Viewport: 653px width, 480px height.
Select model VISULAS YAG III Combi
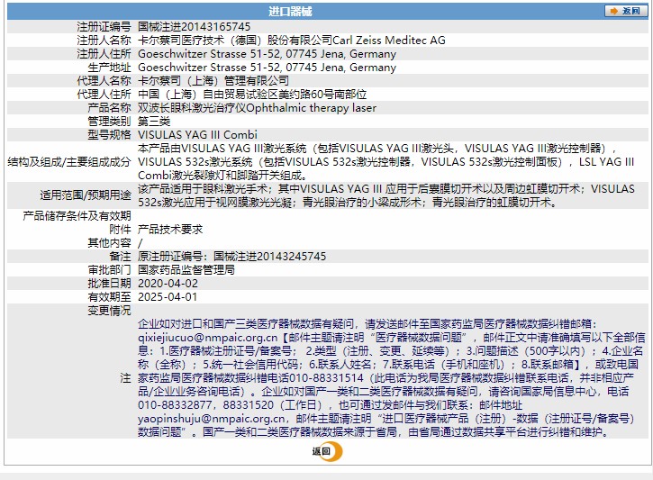(x=197, y=135)
